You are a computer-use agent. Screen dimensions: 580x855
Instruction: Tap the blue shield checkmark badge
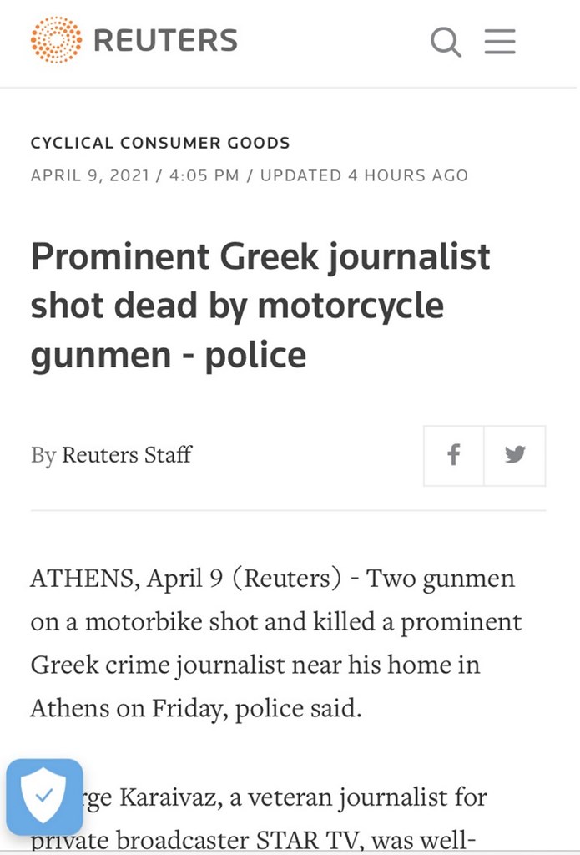coord(43,797)
